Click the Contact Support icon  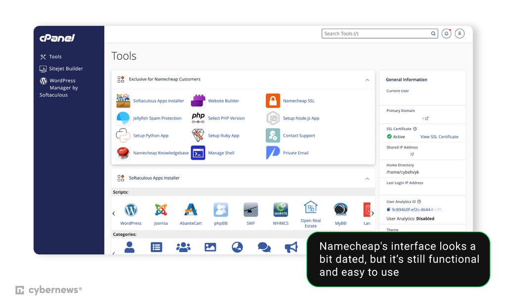tap(273, 135)
